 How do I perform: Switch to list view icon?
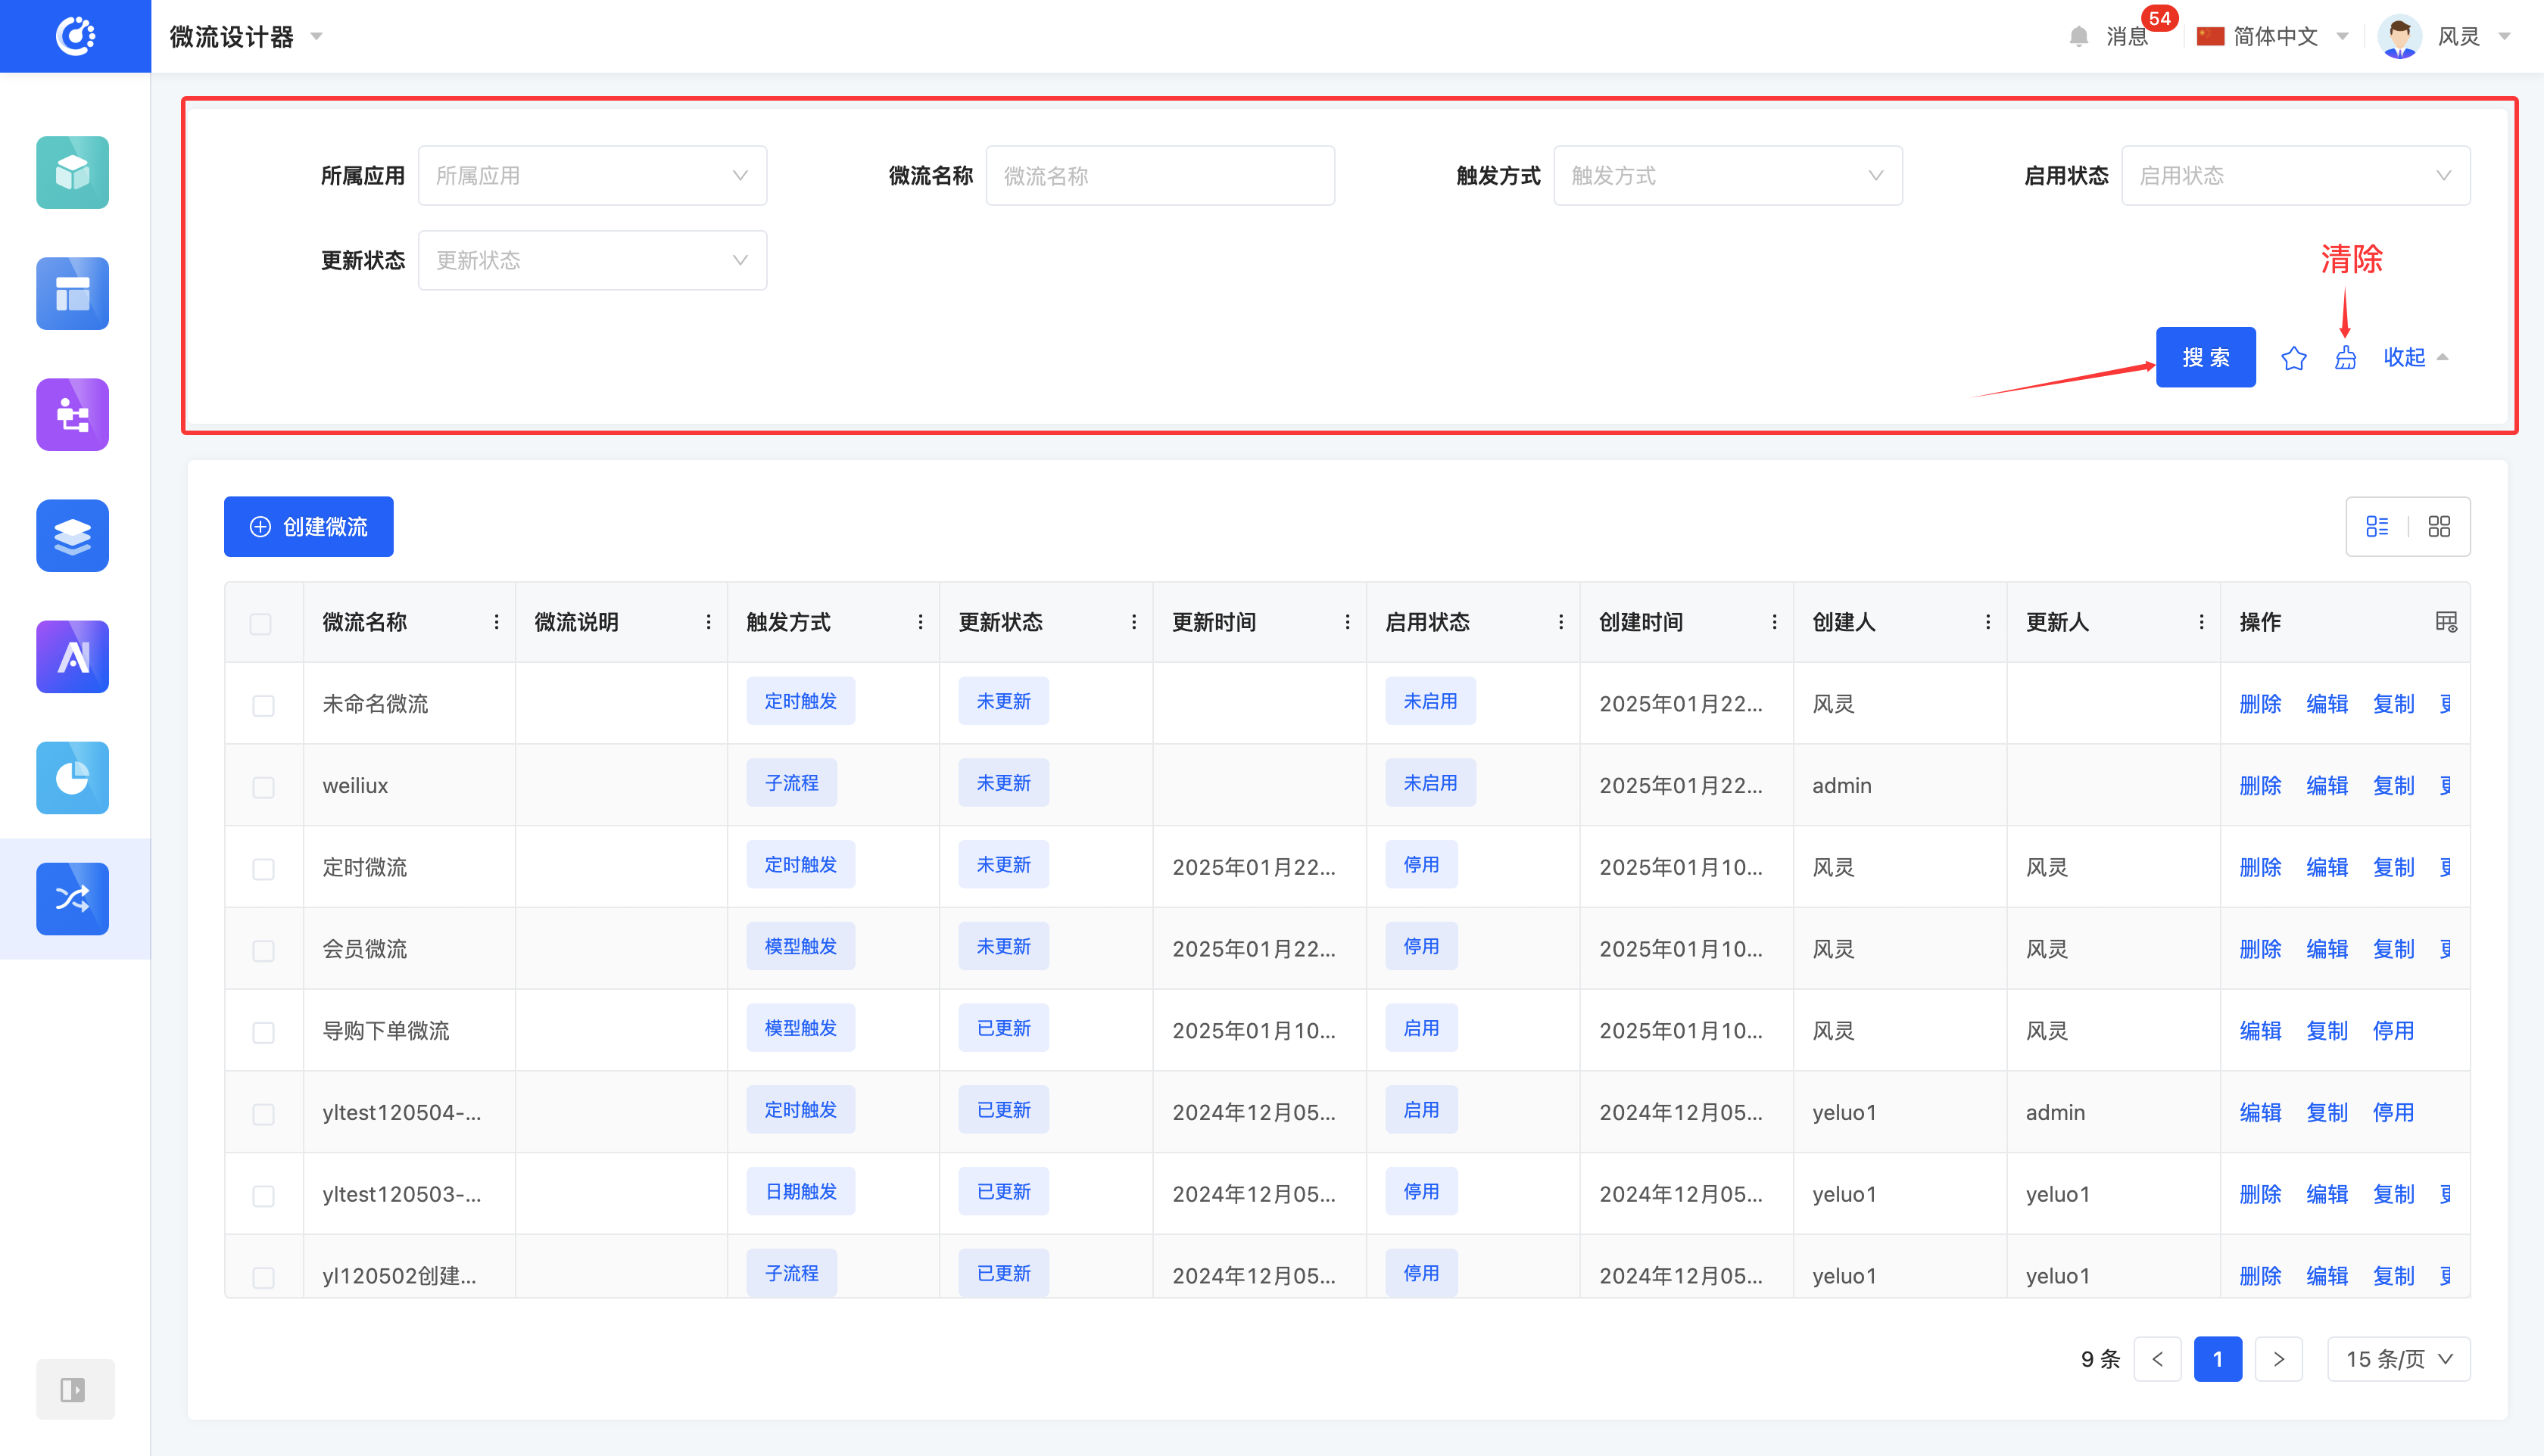[x=2377, y=526]
